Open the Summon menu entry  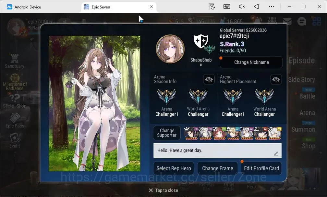303,129
